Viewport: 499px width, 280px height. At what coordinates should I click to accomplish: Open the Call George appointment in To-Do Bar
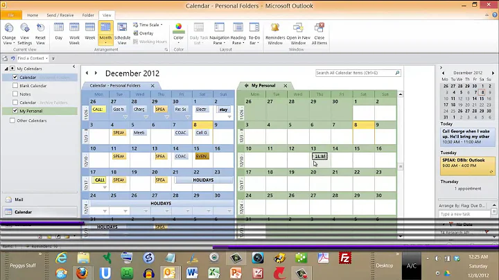click(x=468, y=137)
